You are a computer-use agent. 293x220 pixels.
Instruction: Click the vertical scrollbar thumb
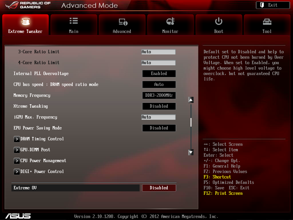point(191,122)
